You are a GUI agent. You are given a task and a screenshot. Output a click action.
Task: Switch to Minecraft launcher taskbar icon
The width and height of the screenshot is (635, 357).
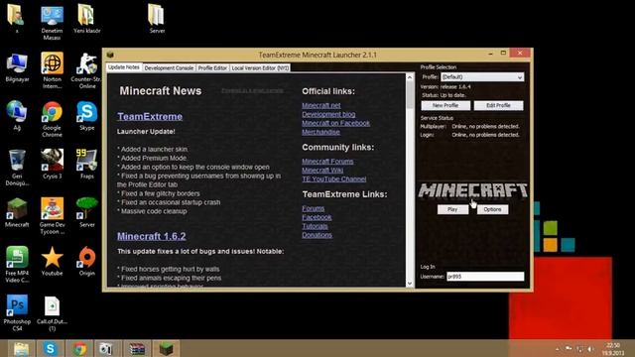tap(166, 348)
